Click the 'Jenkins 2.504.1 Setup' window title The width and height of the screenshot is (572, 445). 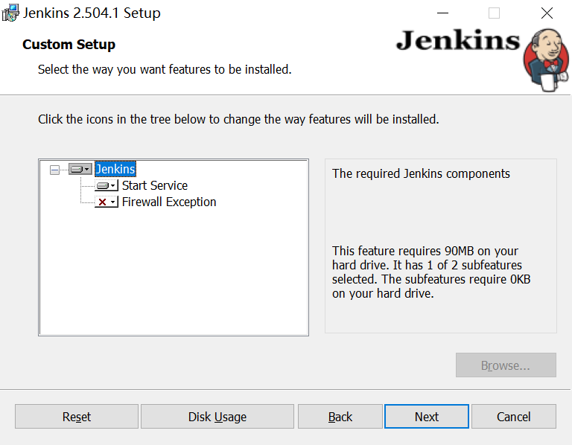(92, 13)
